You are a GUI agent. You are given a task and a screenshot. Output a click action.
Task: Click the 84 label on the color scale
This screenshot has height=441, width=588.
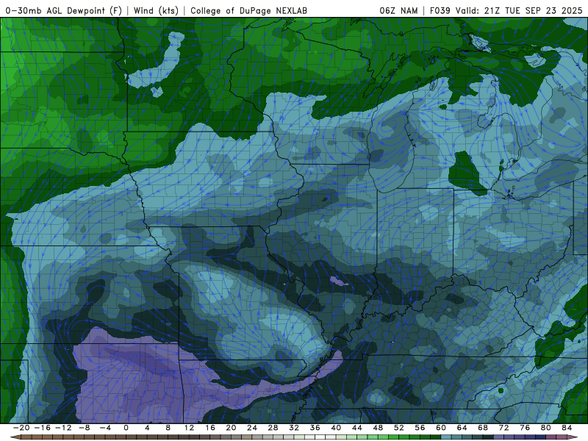pyautogui.click(x=567, y=428)
